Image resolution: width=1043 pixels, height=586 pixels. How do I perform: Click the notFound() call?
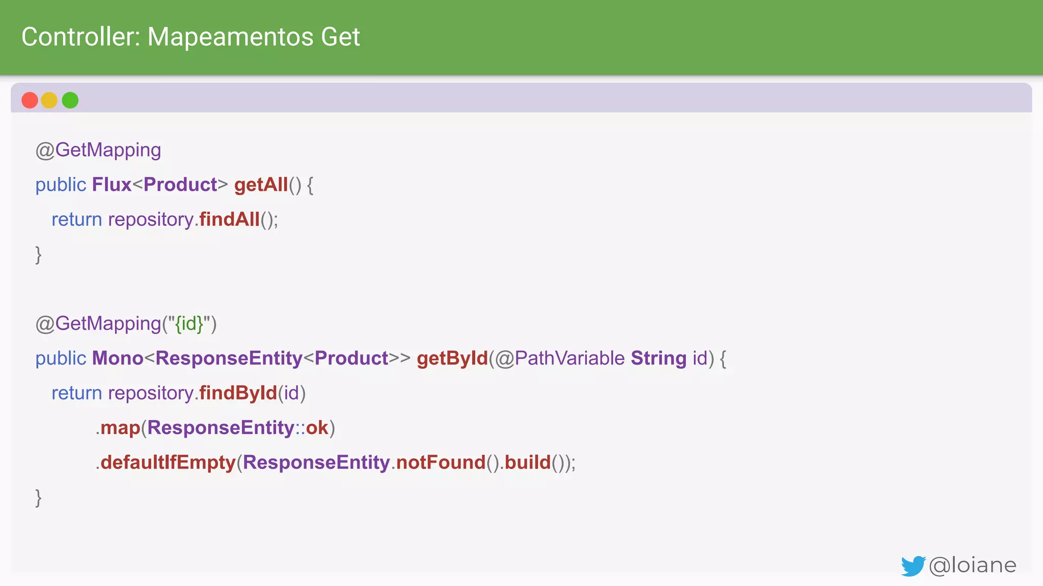pyautogui.click(x=448, y=463)
